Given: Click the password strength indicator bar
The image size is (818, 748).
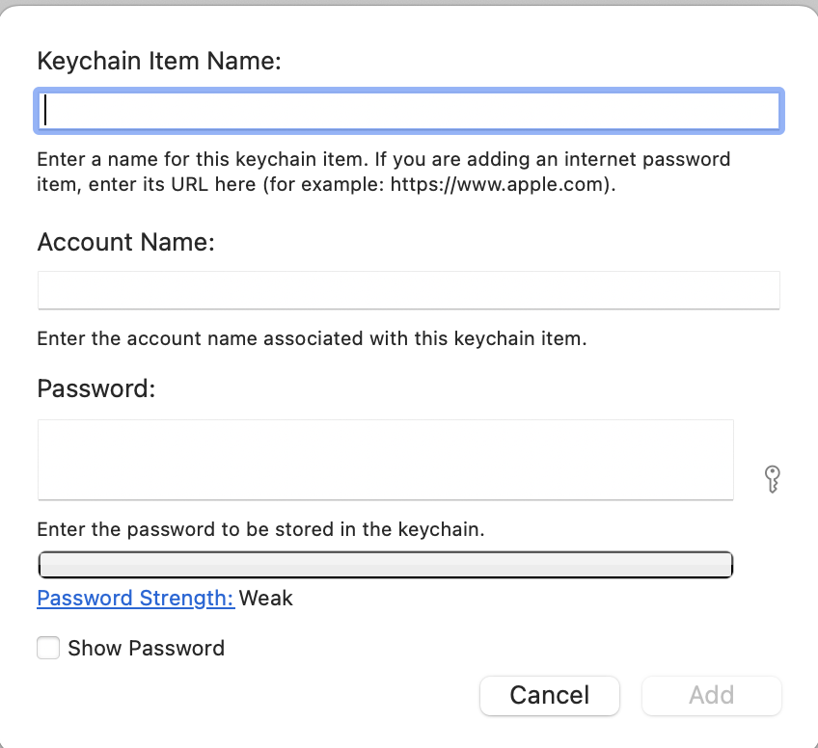Looking at the screenshot, I should 385,565.
